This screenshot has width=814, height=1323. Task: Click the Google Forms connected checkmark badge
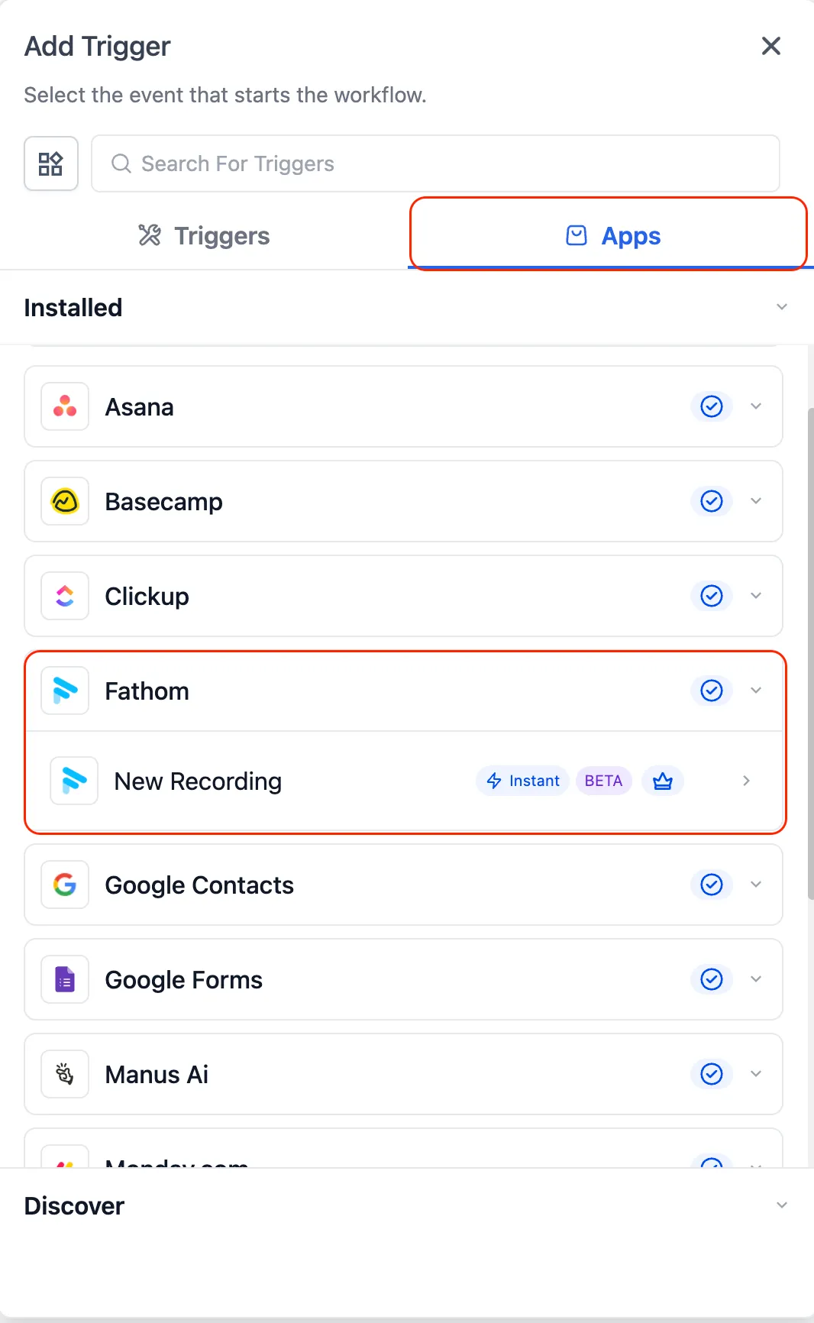pos(712,979)
